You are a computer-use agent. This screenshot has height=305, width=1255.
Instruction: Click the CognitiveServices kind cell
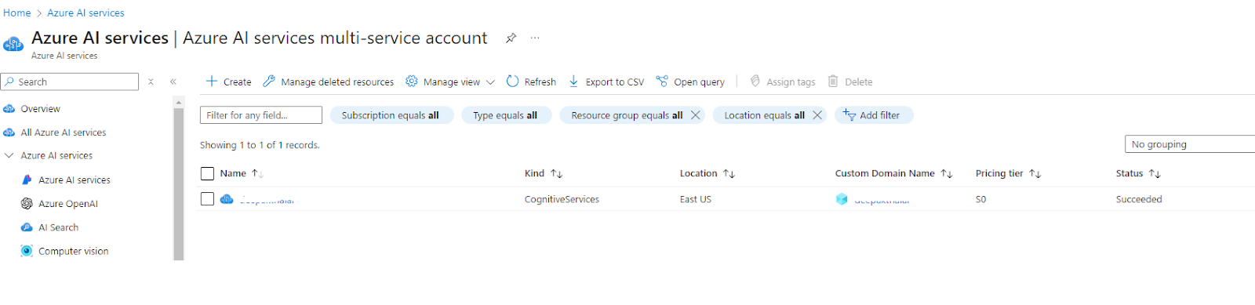pos(562,199)
